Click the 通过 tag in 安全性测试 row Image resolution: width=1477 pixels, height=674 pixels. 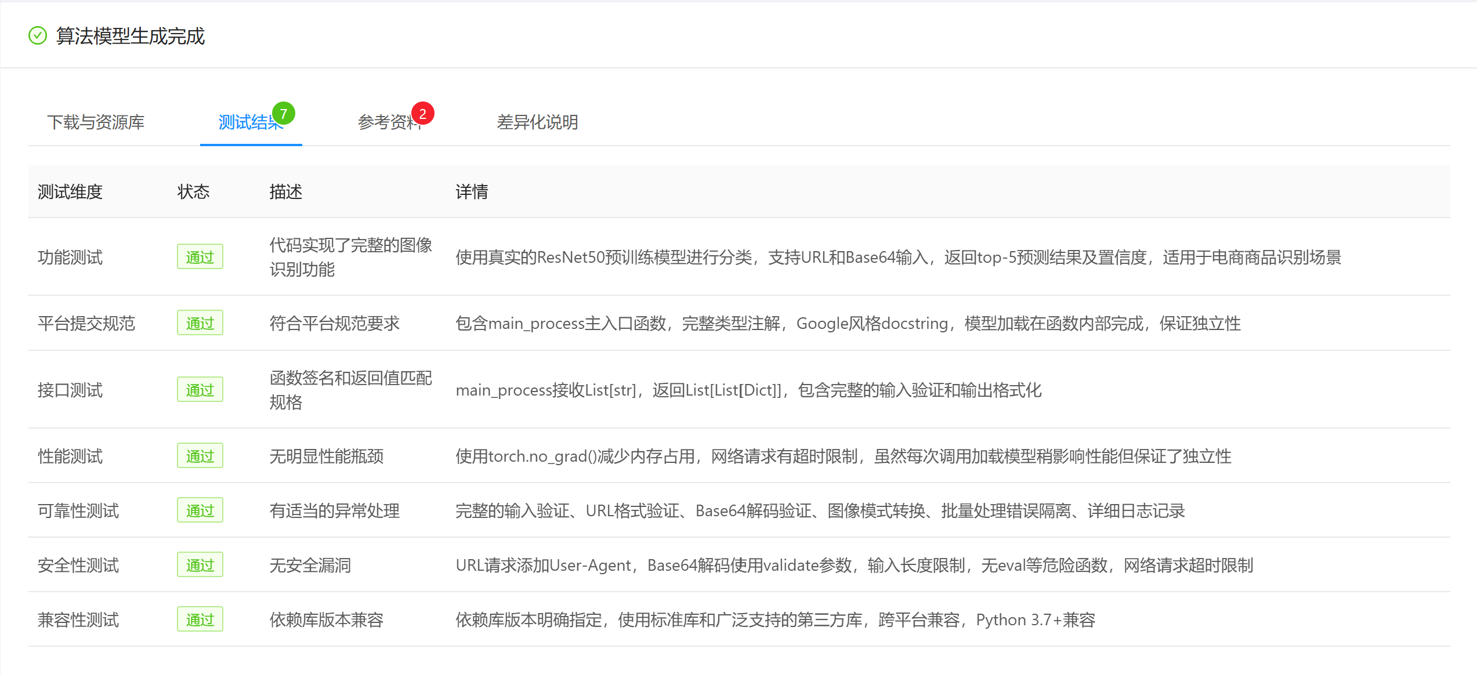click(200, 565)
